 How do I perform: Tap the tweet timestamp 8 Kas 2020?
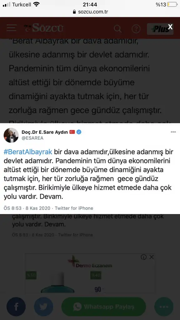click(38, 208)
